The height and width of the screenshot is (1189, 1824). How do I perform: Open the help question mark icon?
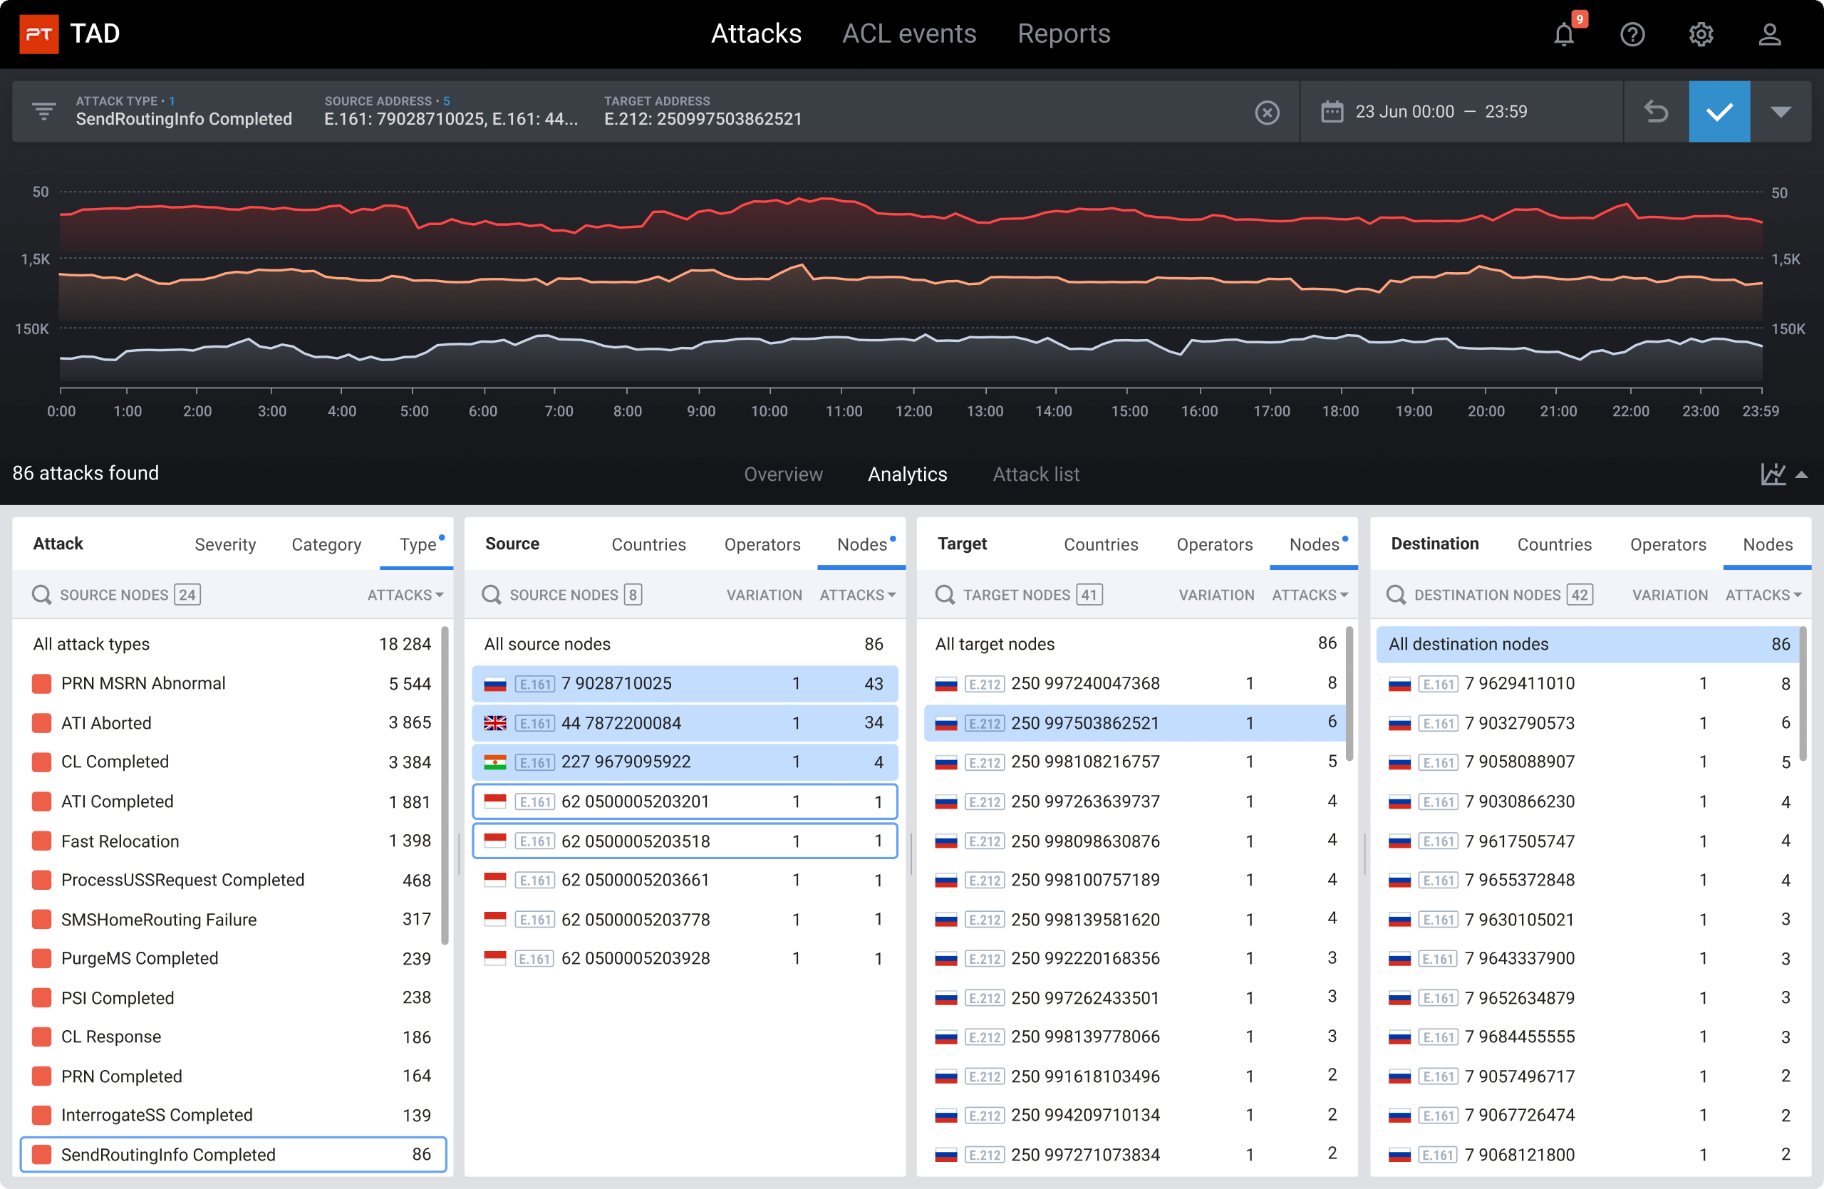click(1632, 34)
